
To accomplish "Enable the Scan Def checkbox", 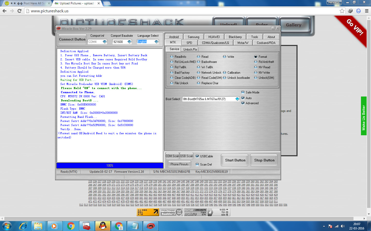I will [x=204, y=165].
